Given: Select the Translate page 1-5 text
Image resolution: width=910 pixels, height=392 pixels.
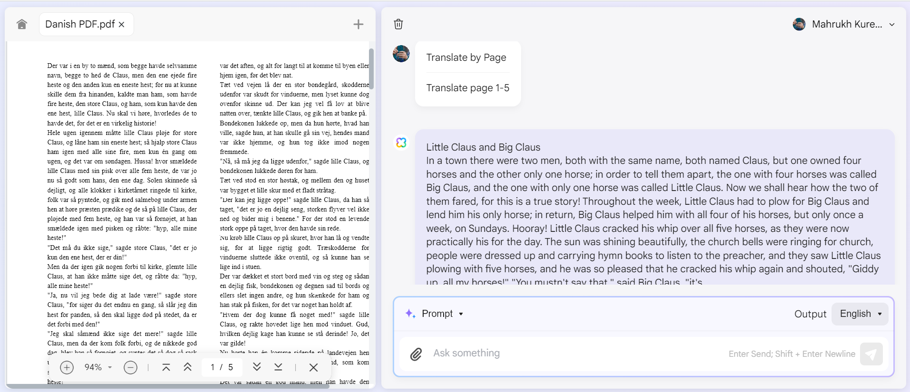Looking at the screenshot, I should pos(467,88).
